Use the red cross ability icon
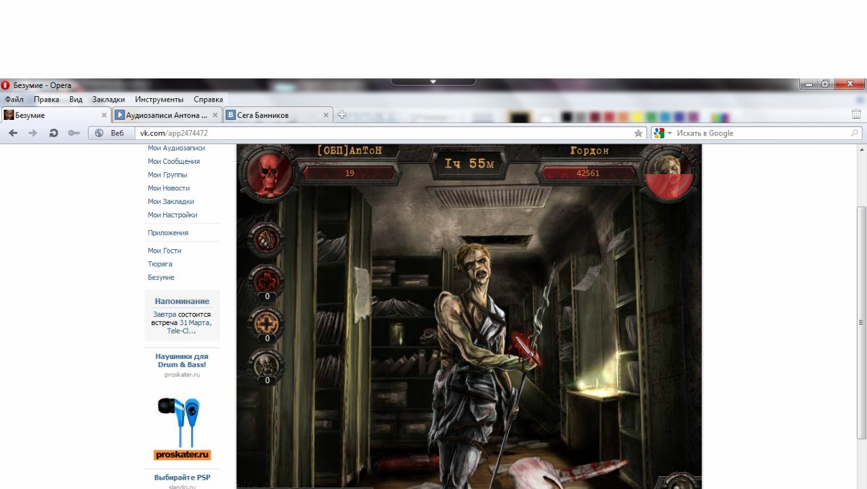The height and width of the screenshot is (489, 867). click(x=266, y=281)
